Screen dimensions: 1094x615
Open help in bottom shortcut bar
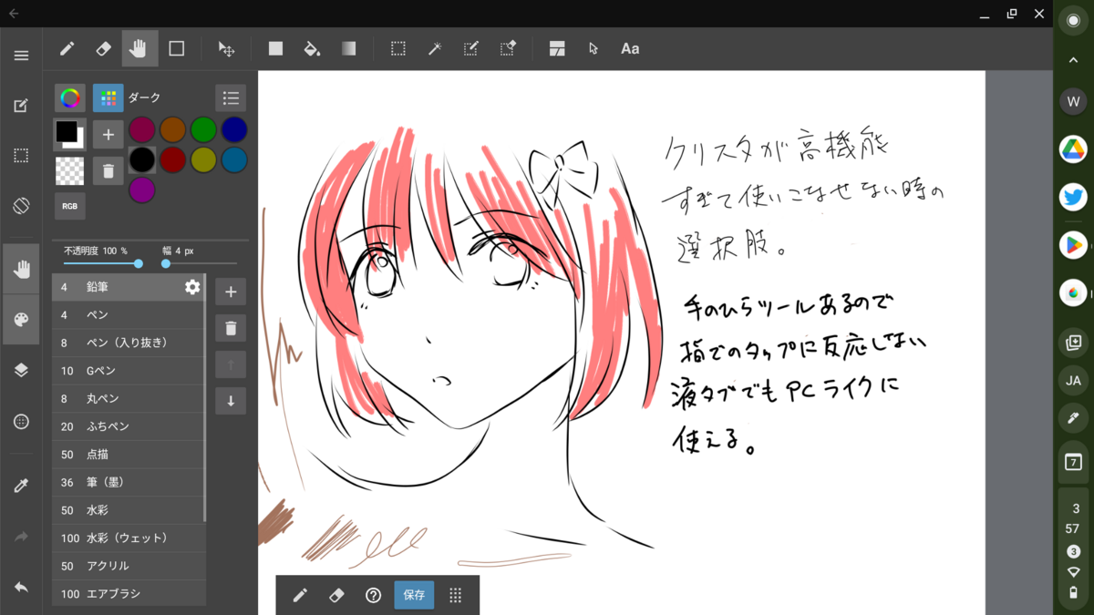click(x=373, y=595)
